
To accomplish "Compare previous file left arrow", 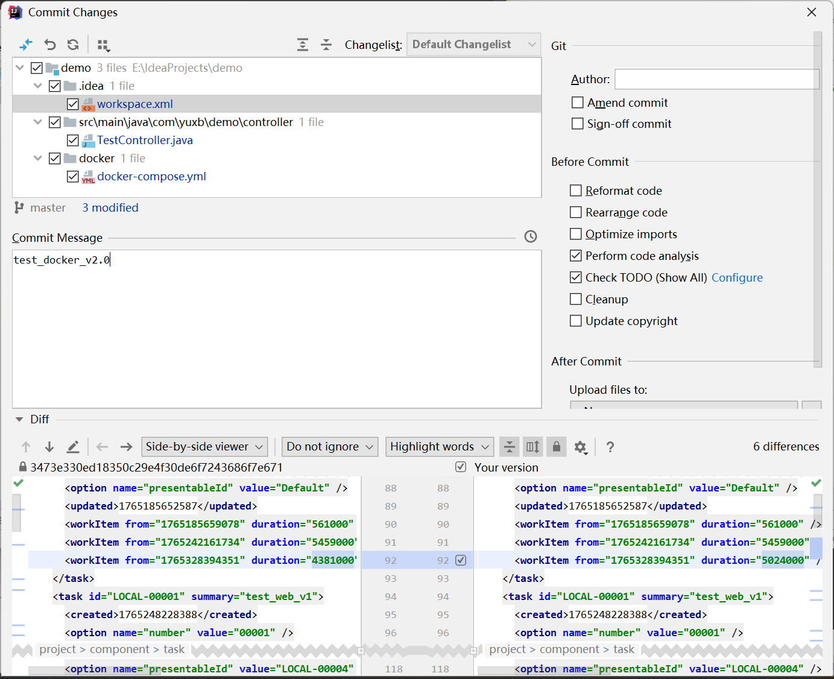I will tap(102, 447).
